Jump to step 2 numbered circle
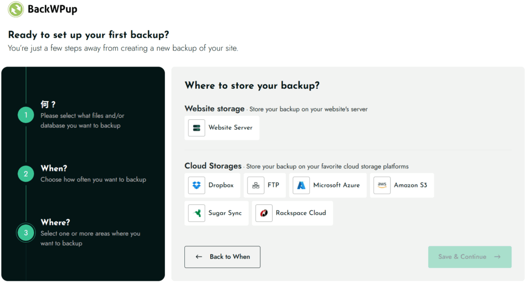 point(26,174)
